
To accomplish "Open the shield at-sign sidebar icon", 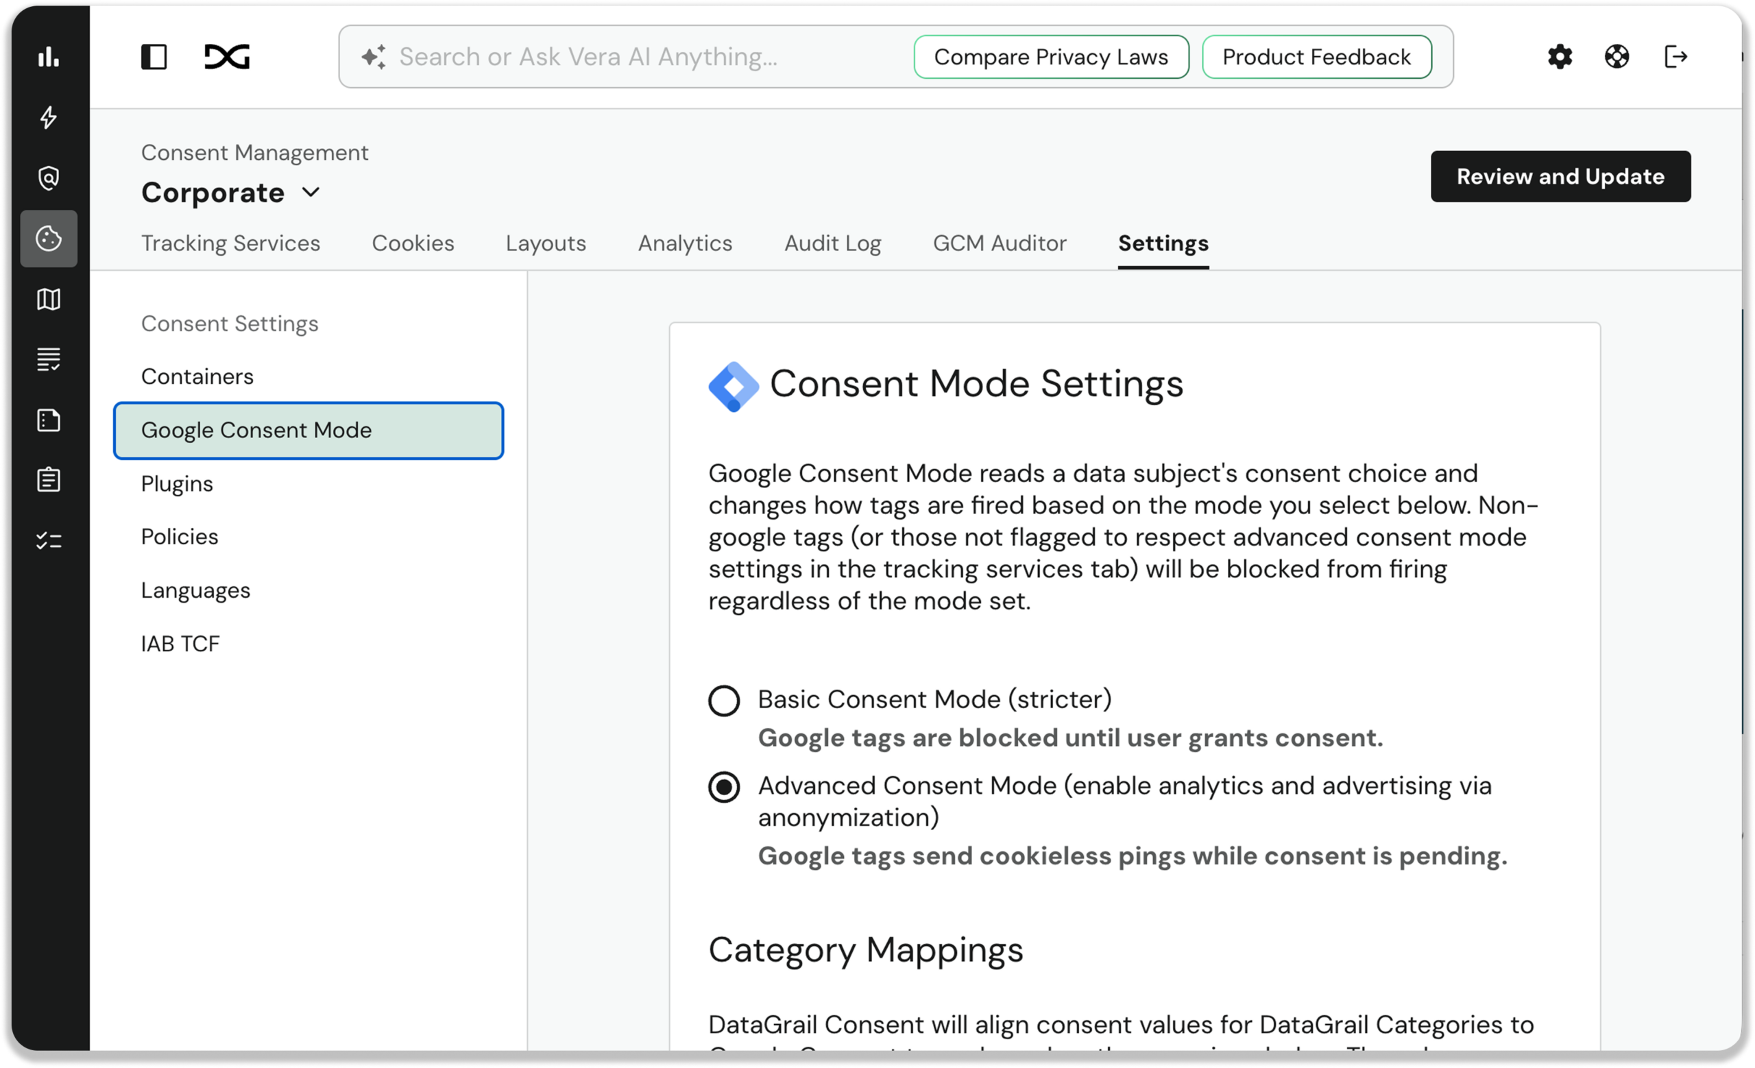I will point(49,178).
